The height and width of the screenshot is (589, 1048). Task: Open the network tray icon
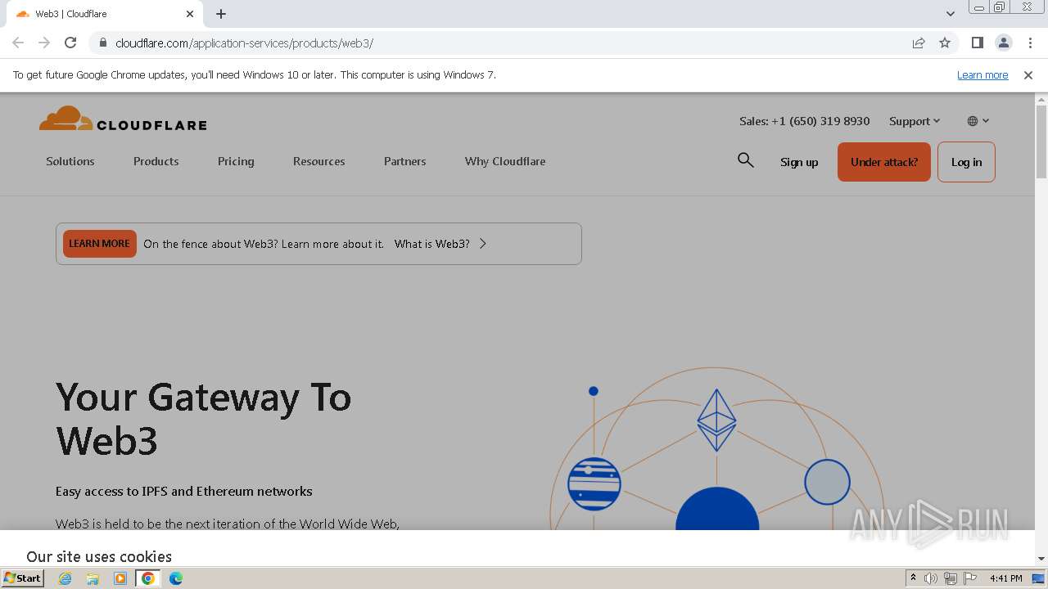pos(951,578)
